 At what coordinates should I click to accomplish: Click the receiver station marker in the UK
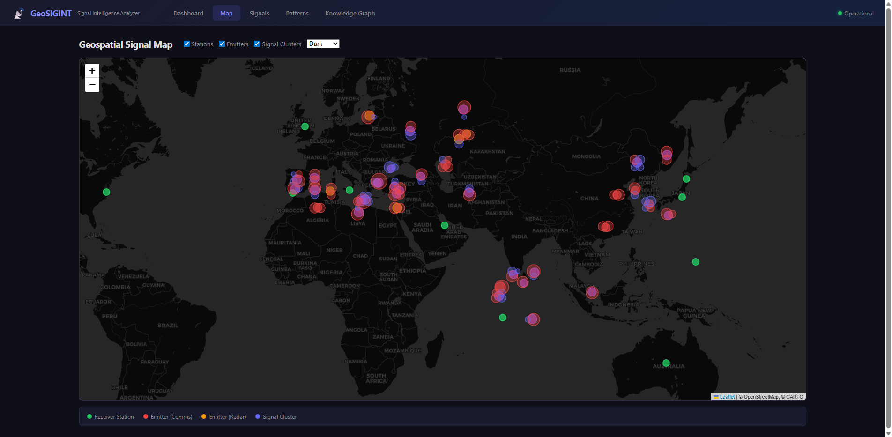(x=305, y=126)
